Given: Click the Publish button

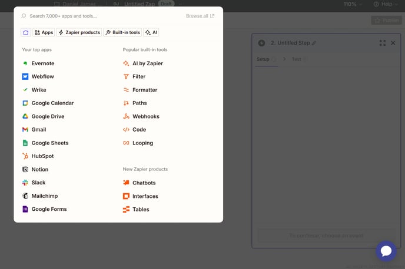Looking at the screenshot, I should click(x=386, y=21).
